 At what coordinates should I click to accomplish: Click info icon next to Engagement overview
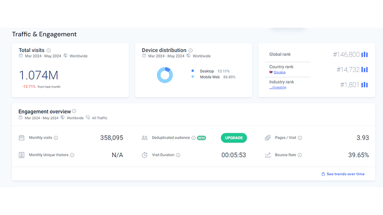click(74, 111)
